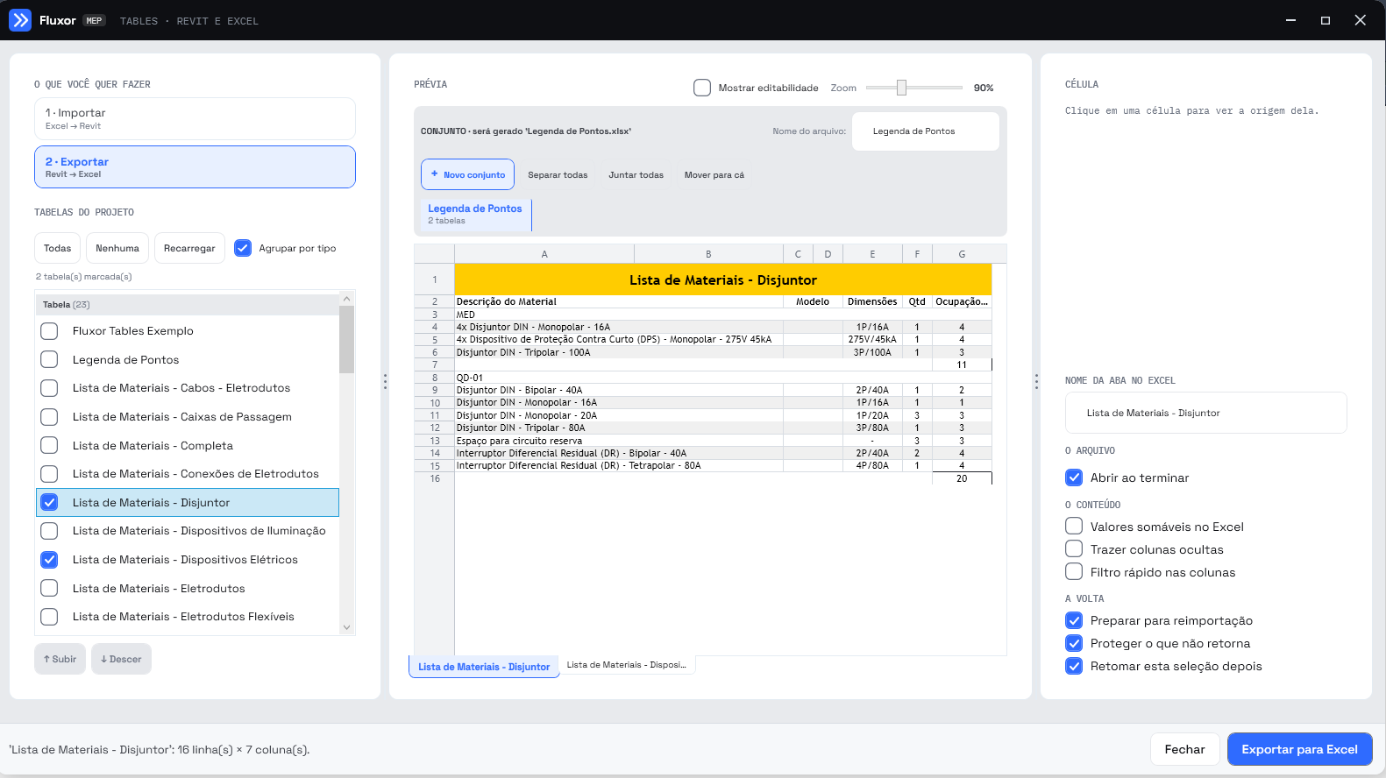Image resolution: width=1386 pixels, height=778 pixels.
Task: Click the Fluxor logo icon
Action: tap(20, 20)
